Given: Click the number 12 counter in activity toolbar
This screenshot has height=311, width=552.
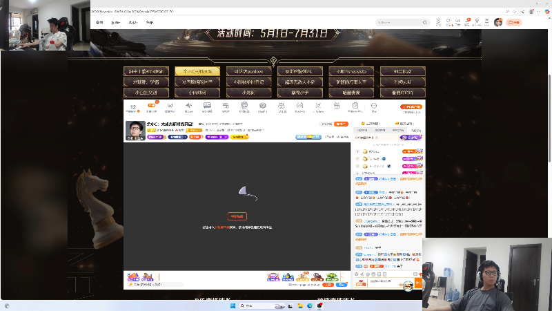Looking at the screenshot, I should coord(133,108).
